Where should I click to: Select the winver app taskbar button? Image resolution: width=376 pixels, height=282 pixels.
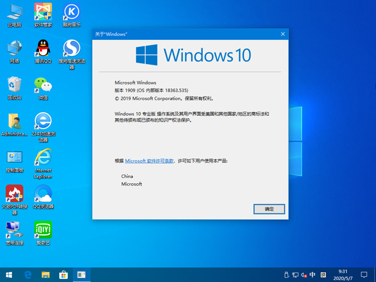point(81,275)
